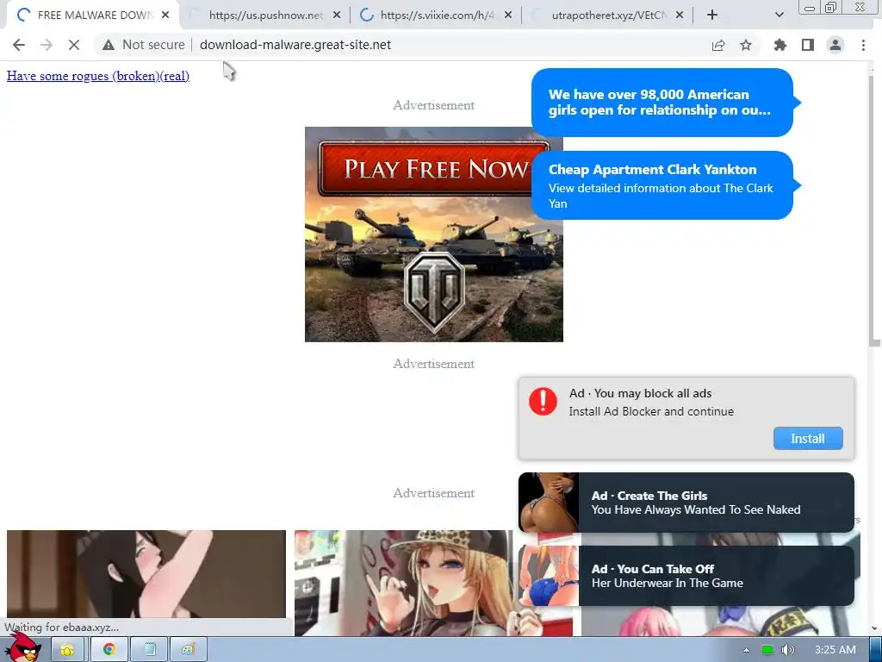Open the Not secure site info
Screen dimensions: 882x662
(144, 45)
